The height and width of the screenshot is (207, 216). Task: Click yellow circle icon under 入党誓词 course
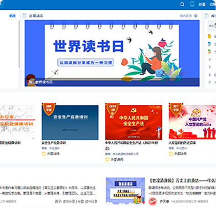[171, 154]
